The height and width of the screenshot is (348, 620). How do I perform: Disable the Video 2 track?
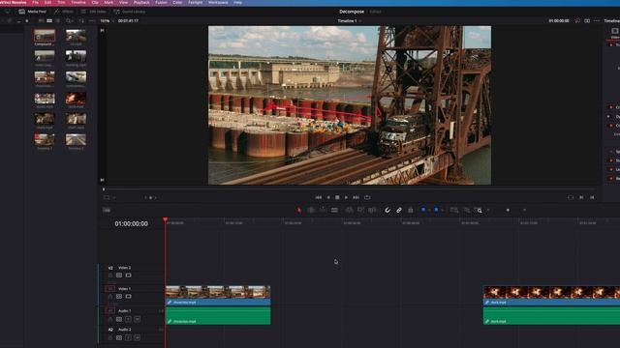[129, 275]
